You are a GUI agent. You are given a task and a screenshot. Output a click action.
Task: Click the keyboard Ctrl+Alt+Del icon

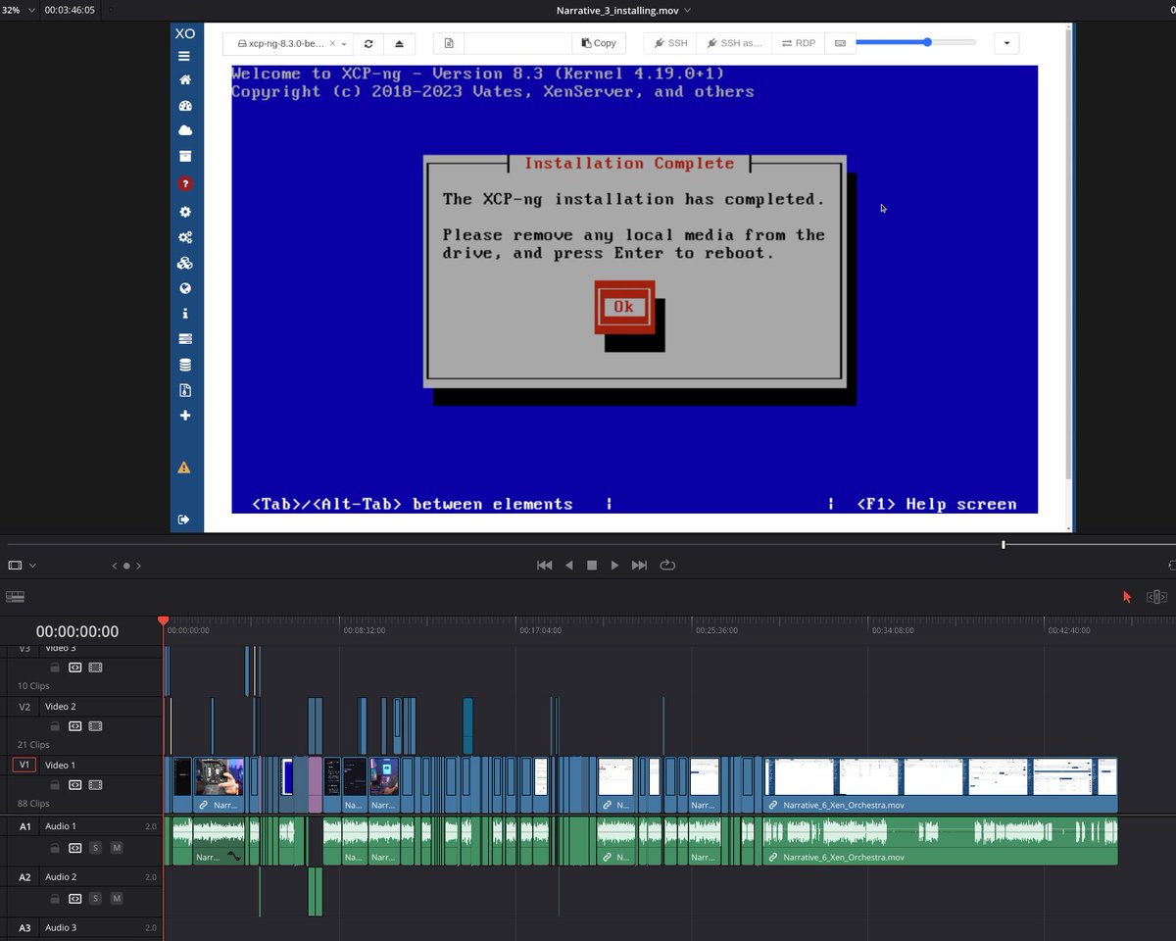[840, 43]
